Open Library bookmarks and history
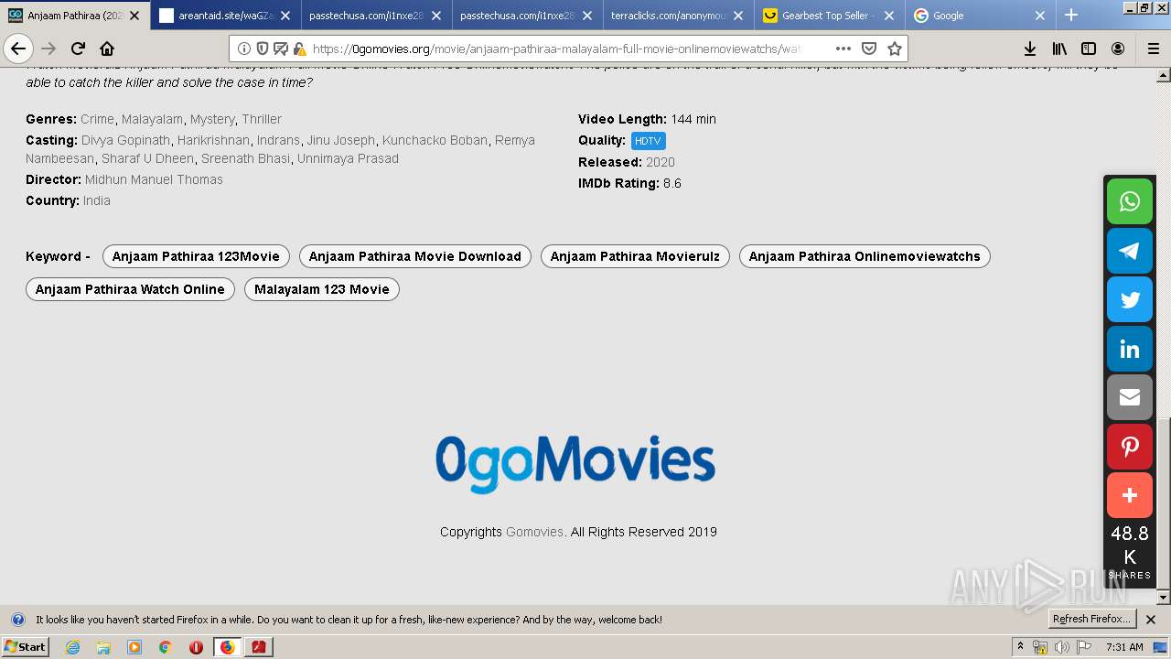Screen dimensions: 1171x659 click(1059, 49)
